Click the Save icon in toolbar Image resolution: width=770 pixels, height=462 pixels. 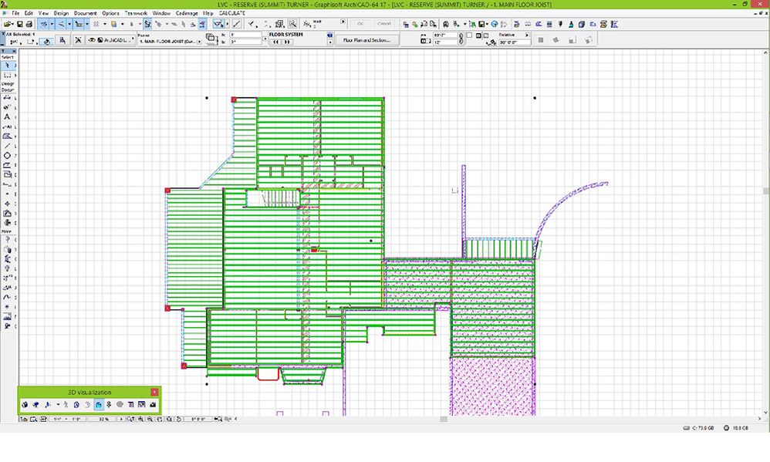[19, 24]
